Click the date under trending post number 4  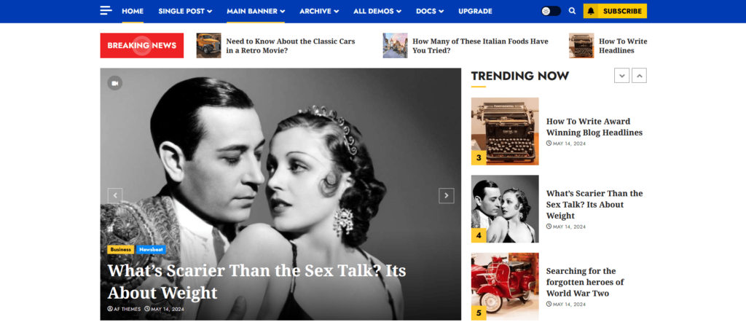pos(566,227)
